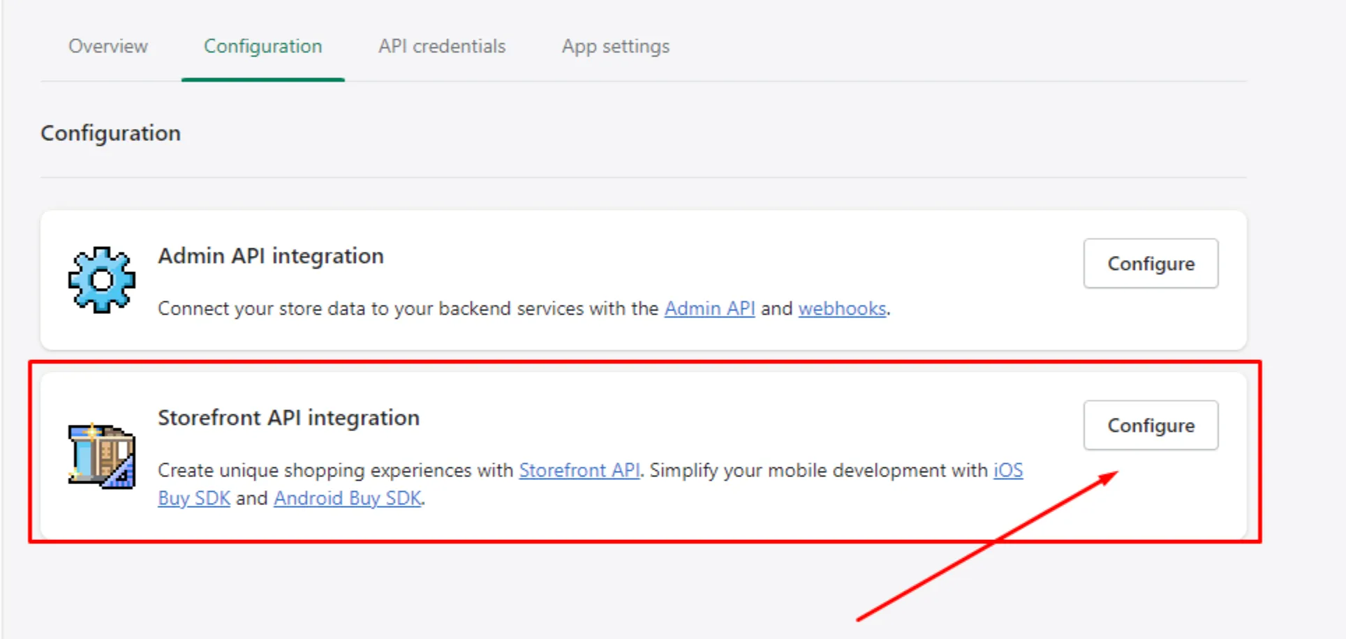Click the Configuration page heading

click(110, 133)
